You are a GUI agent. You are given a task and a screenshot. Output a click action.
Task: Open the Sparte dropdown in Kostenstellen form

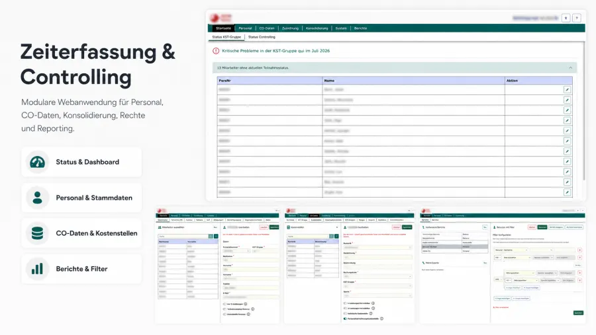(378, 295)
